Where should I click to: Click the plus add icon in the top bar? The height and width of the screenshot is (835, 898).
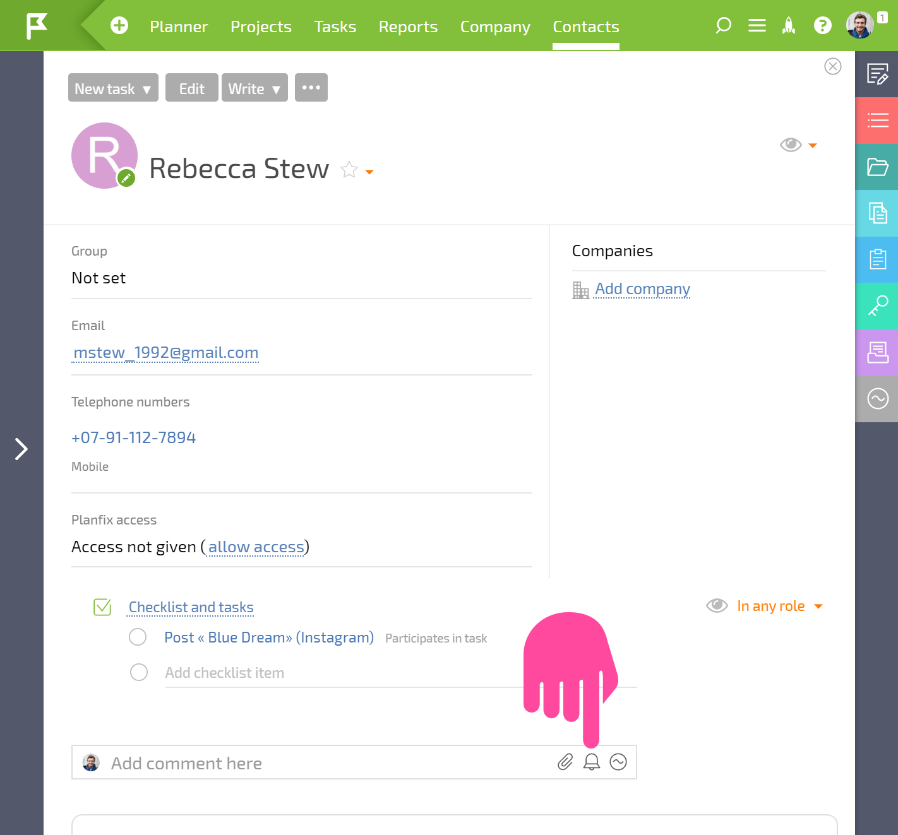(119, 25)
